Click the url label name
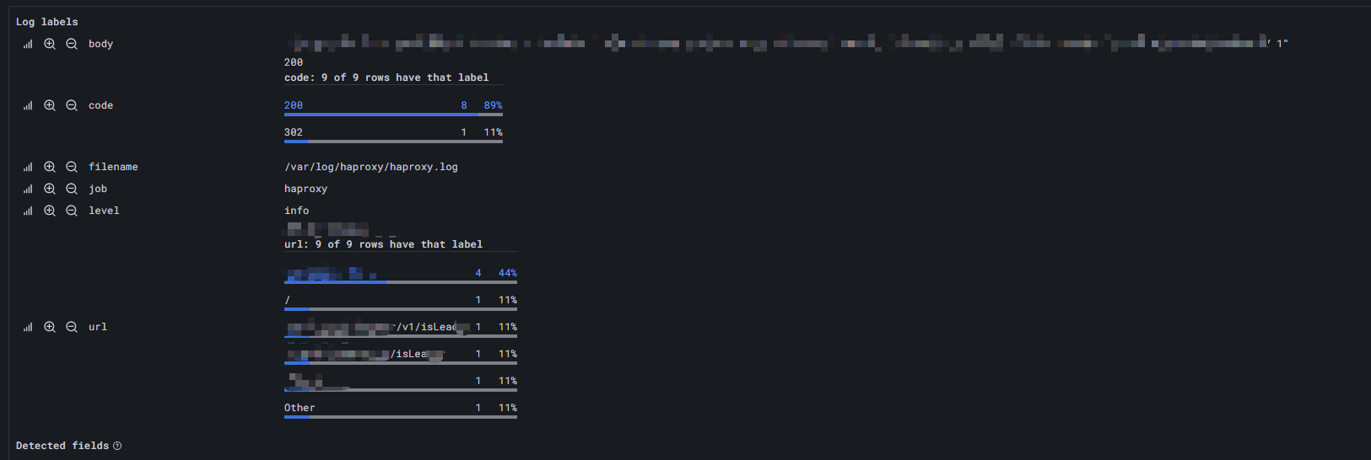 tap(98, 327)
